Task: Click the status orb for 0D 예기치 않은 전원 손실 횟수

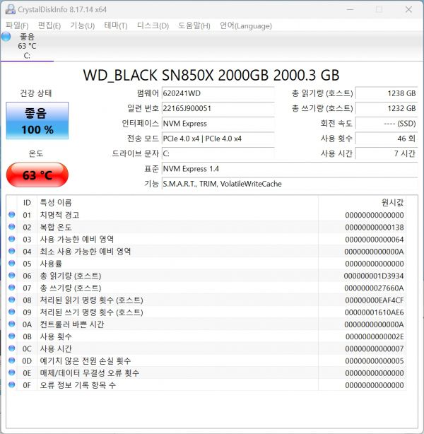Action: point(11,360)
